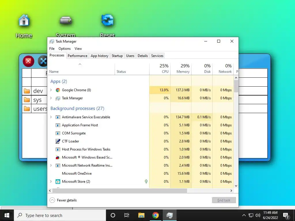The width and height of the screenshot is (295, 221).
Task: Open the volume speaker tray icon
Action: coord(258,215)
